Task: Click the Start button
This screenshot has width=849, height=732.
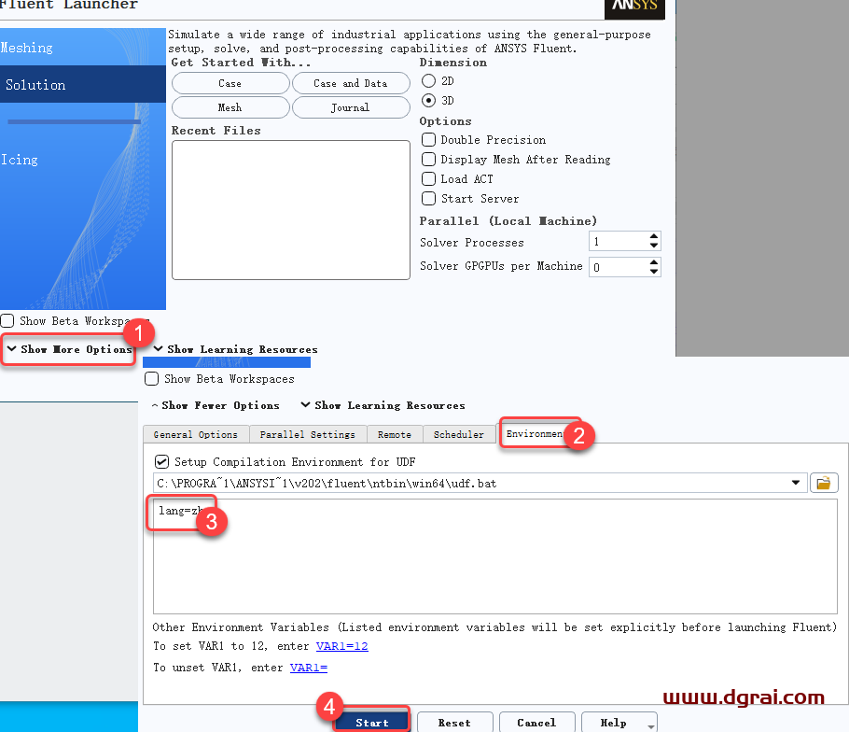Action: click(372, 723)
